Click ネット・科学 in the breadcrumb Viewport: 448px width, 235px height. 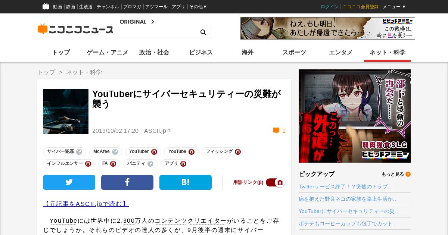click(84, 72)
